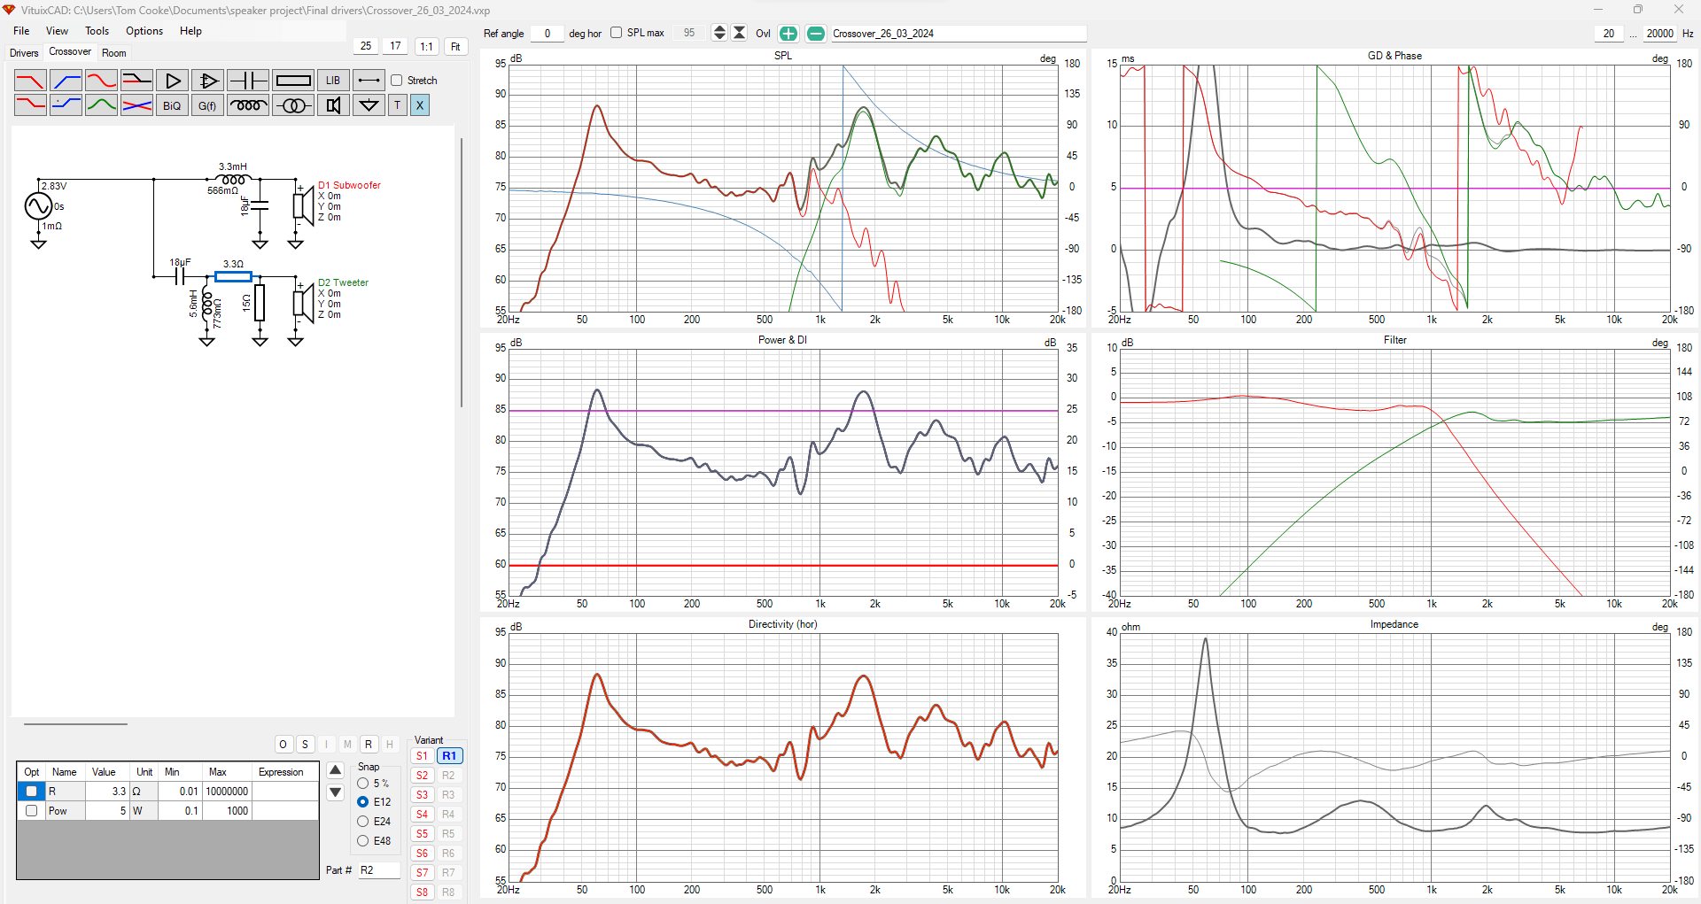The width and height of the screenshot is (1701, 904).
Task: Open the Help menu
Action: pos(190,31)
